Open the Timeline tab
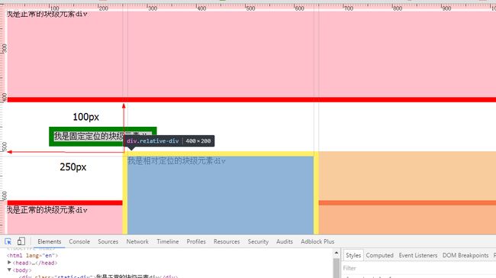This screenshot has width=496, height=278. click(168, 241)
